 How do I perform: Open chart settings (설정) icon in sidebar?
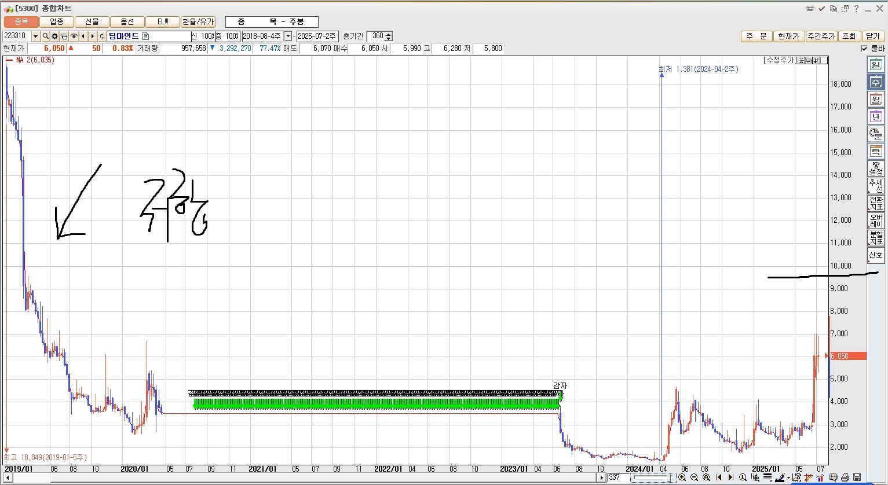[x=875, y=168]
